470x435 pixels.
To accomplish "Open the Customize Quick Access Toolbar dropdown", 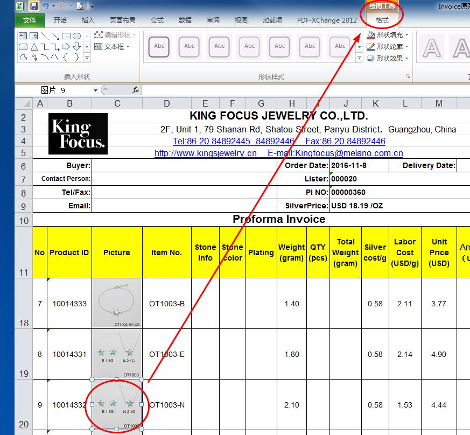I will point(92,6).
